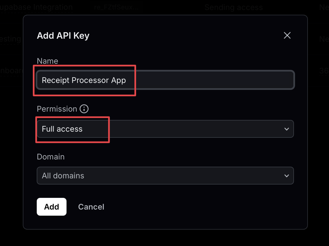Expand Domain via its chevron arrow
Screen dimensions: 329x246
[x=287, y=176]
